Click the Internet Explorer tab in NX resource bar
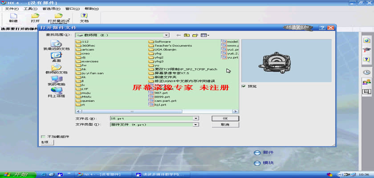The height and width of the screenshot is (178, 374). (366, 40)
